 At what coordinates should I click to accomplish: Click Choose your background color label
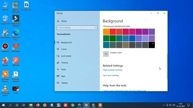(117, 26)
